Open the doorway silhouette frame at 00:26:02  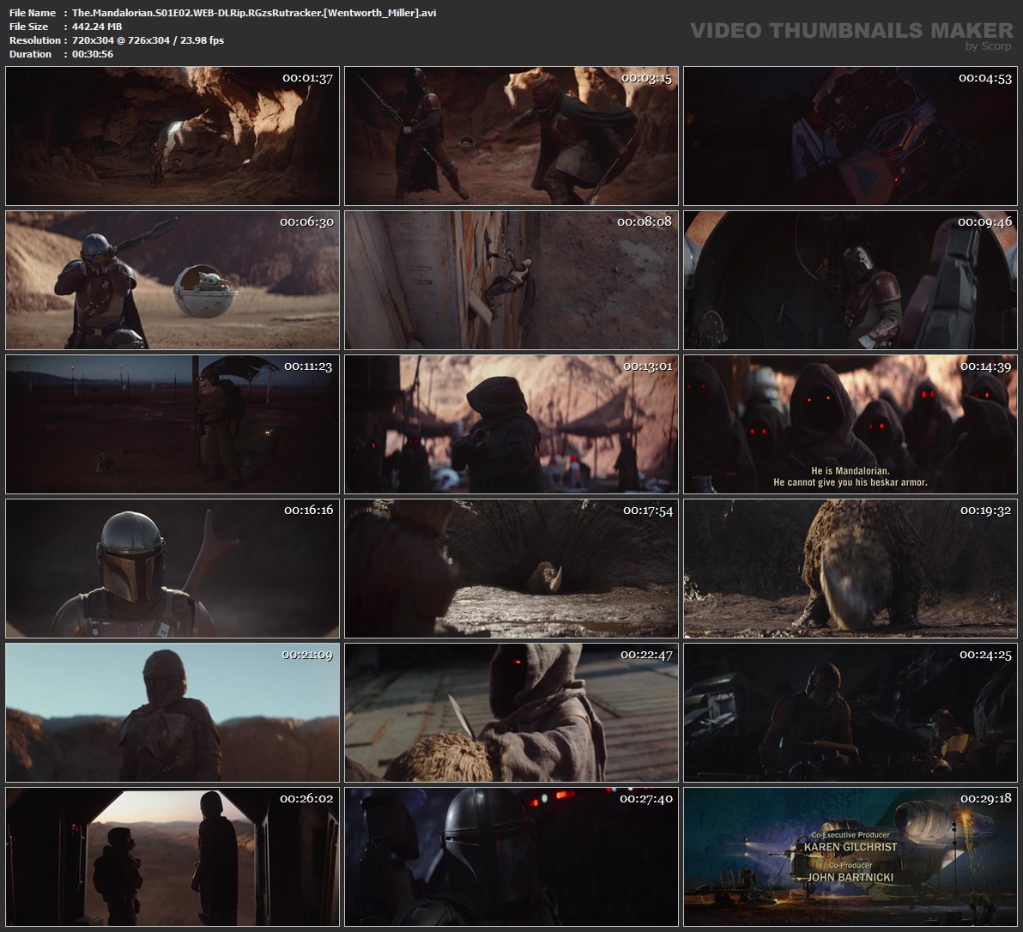(173, 856)
